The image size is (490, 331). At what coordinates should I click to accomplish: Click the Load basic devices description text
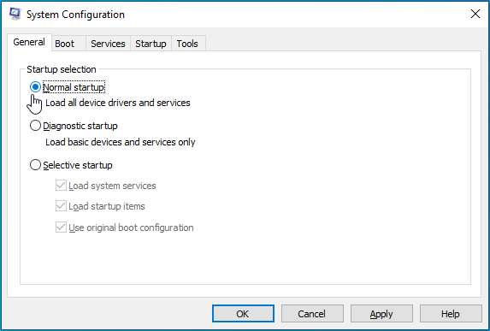tap(121, 142)
